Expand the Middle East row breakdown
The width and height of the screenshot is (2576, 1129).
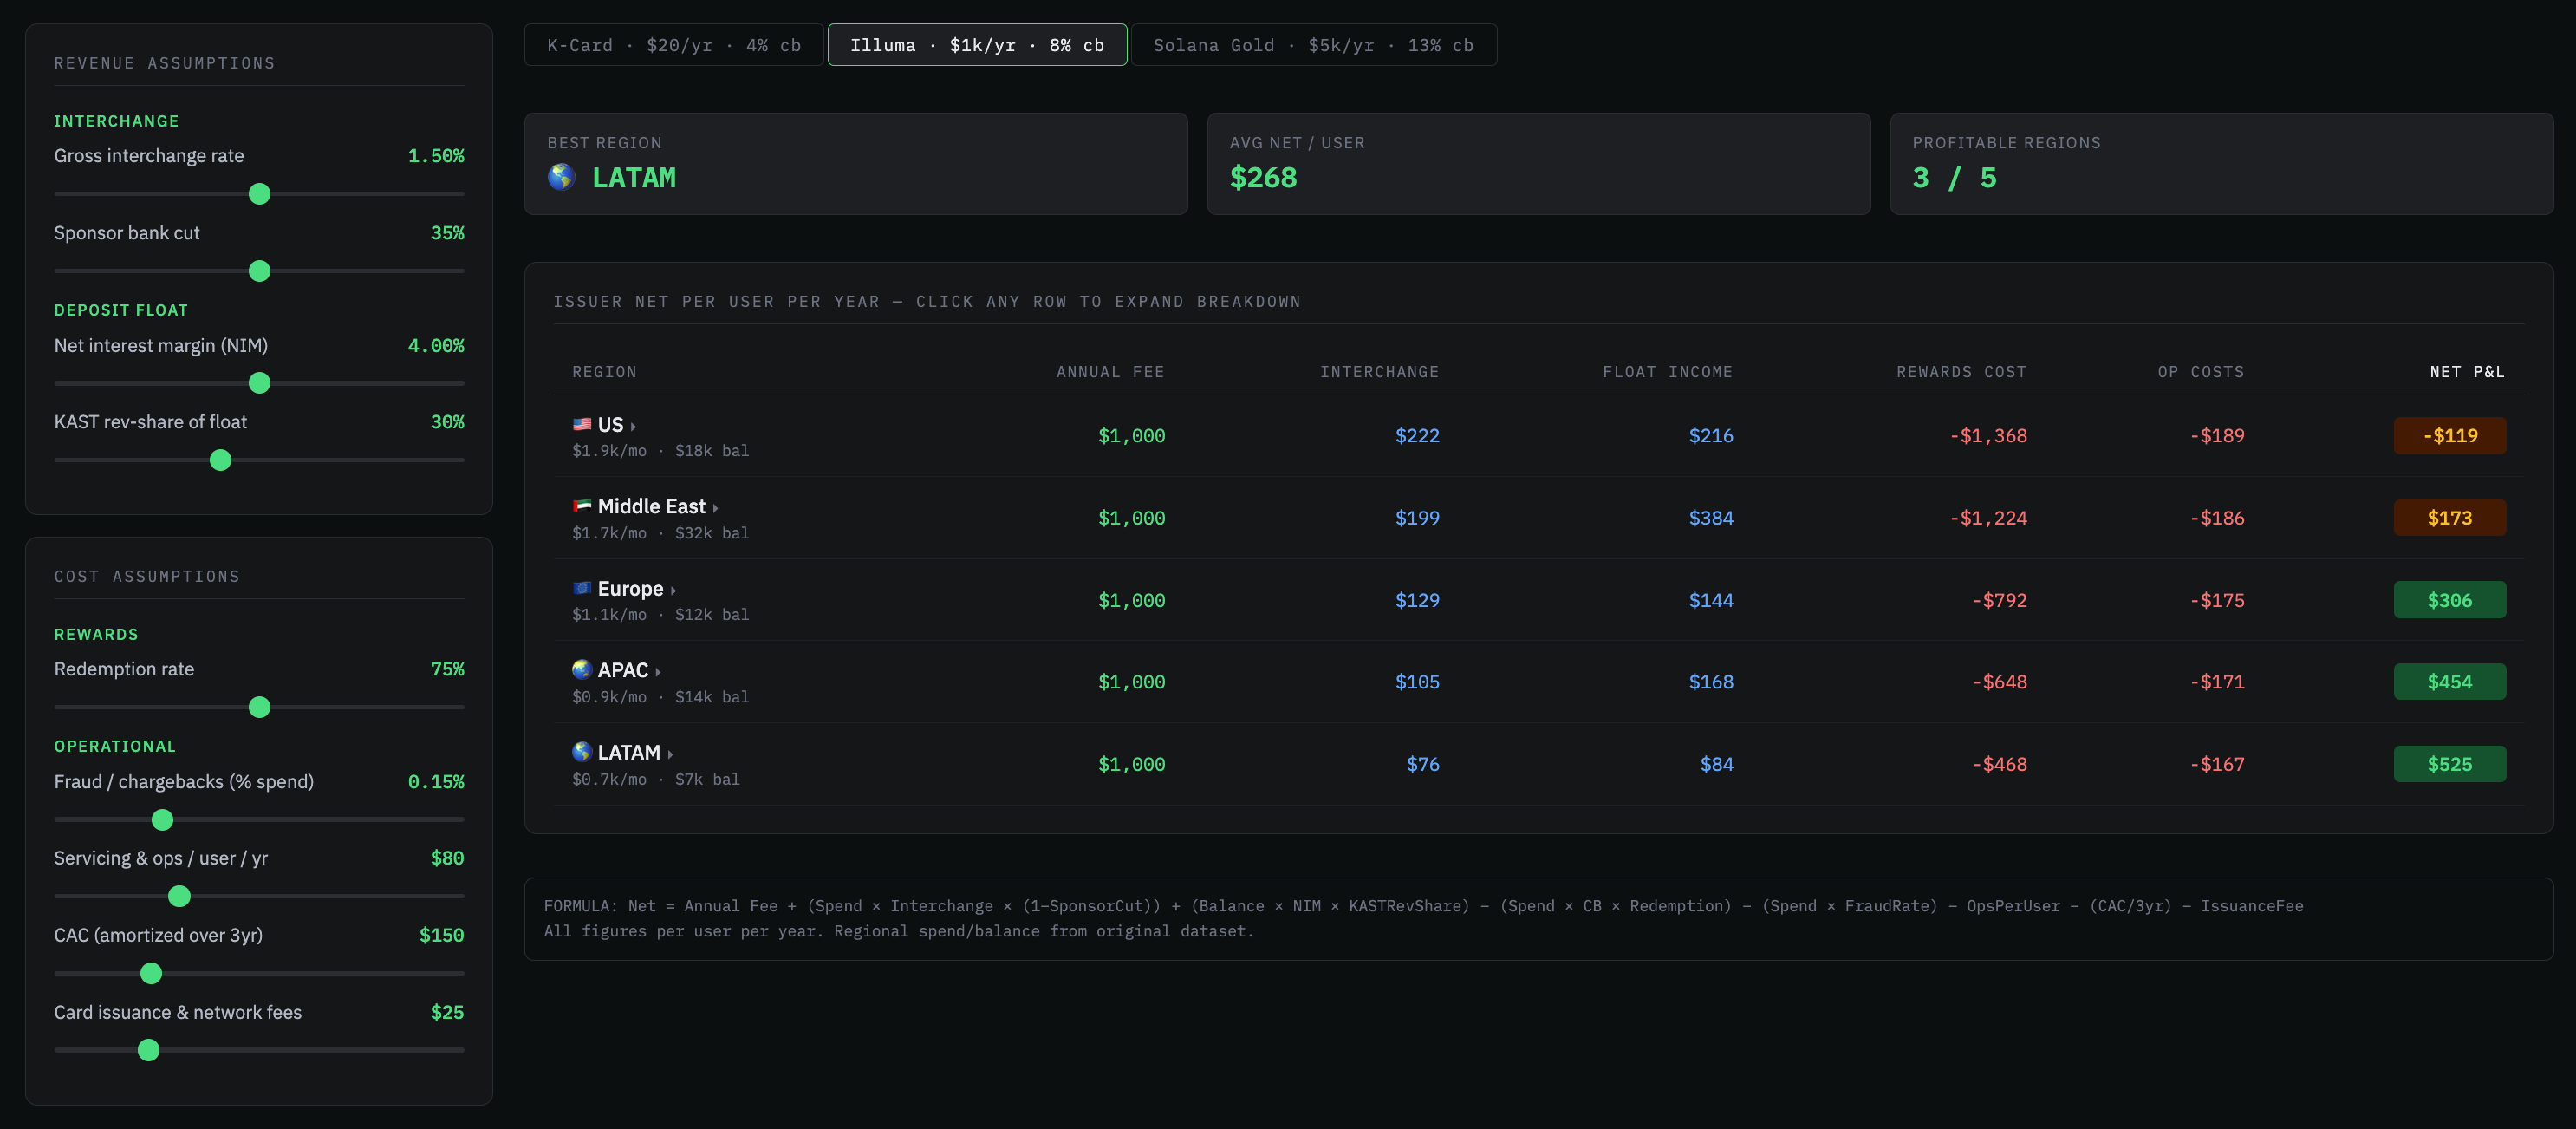point(715,509)
